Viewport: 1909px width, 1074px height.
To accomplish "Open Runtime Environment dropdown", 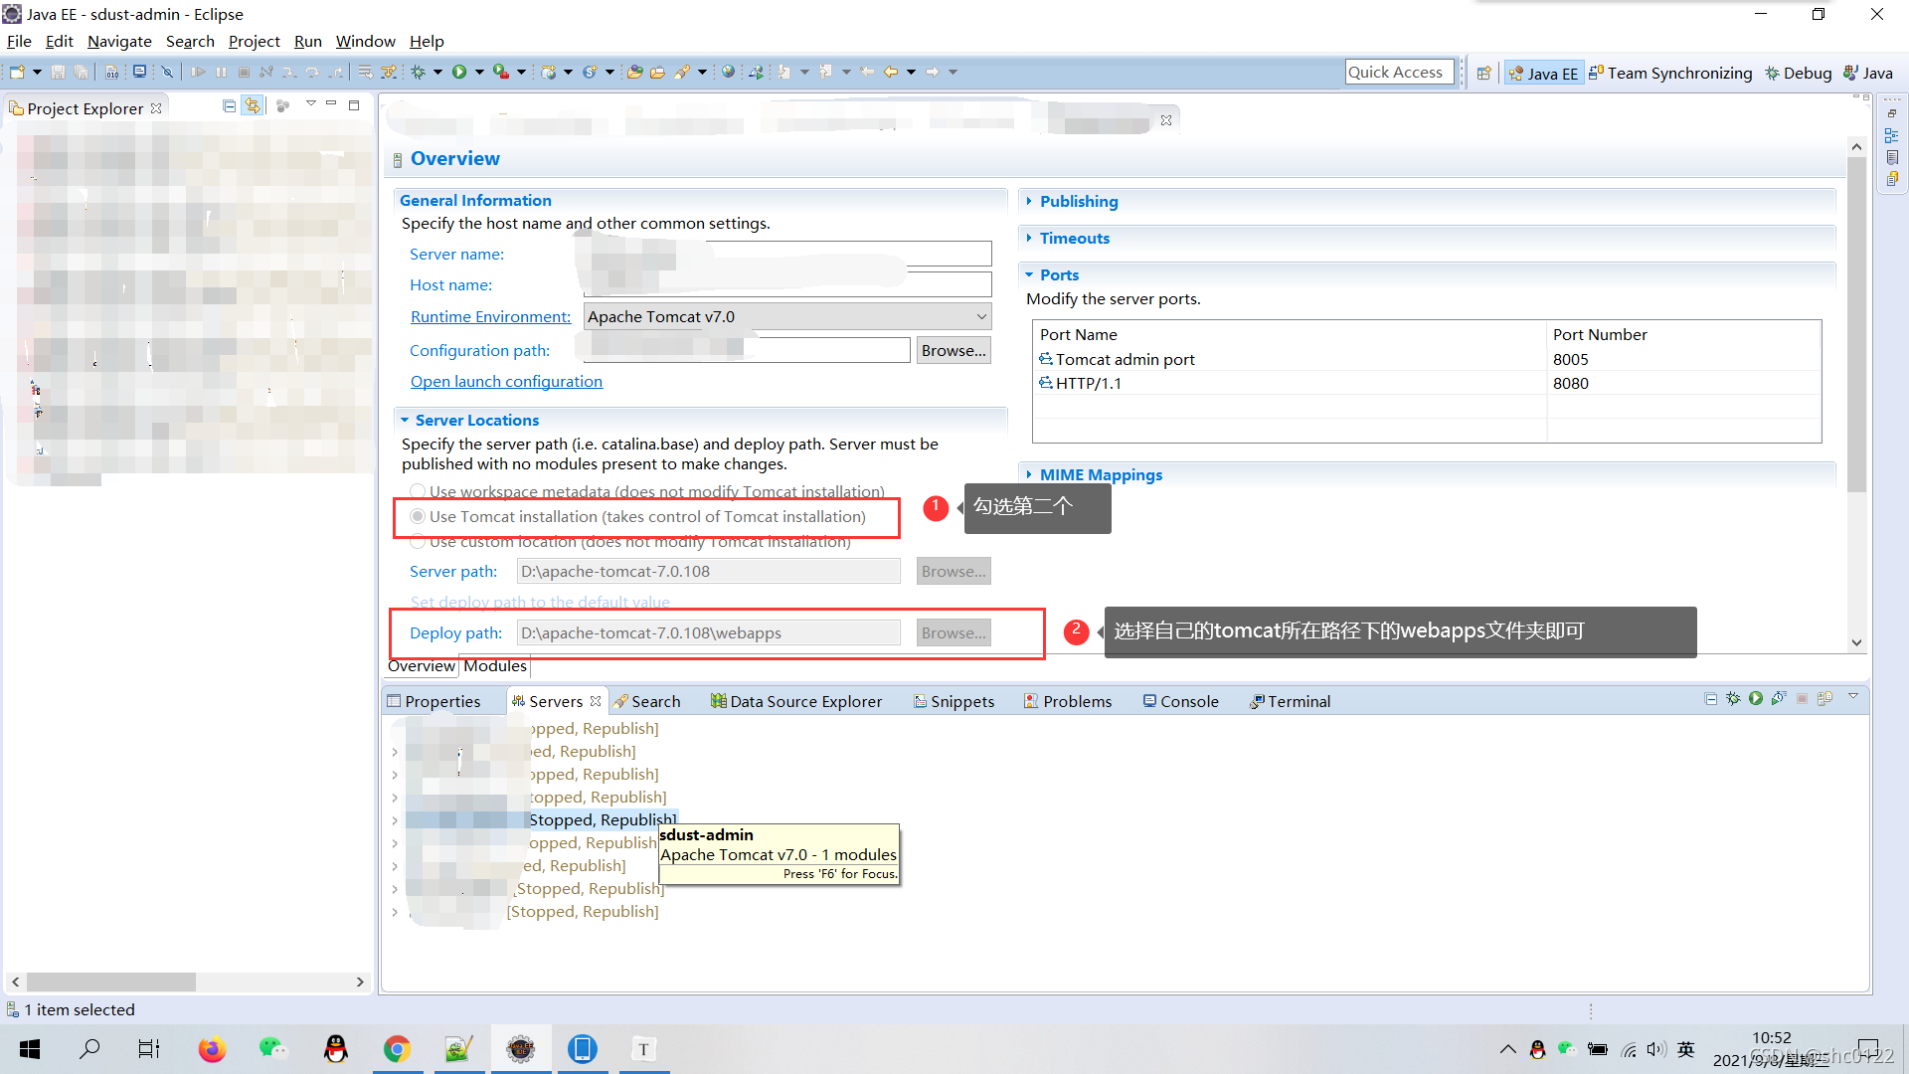I will coord(981,316).
